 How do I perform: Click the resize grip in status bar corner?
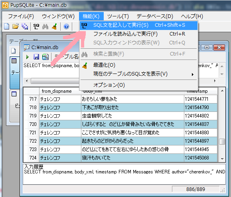(223, 190)
